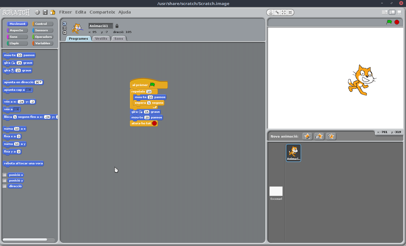The height and width of the screenshot is (246, 406).
Task: Toggle the posició x checkbox
Action: pos(5,175)
